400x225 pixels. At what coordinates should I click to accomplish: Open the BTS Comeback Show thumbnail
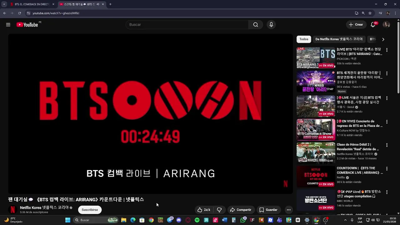(x=316, y=129)
